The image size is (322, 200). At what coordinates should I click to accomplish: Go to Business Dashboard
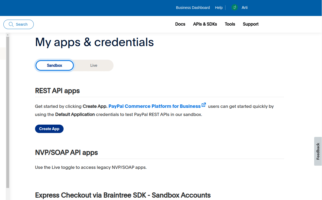(193, 8)
